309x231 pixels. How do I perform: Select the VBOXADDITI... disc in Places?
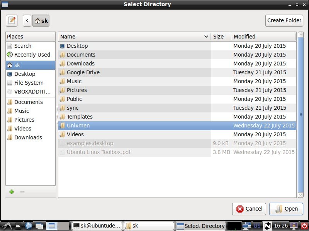coord(31,92)
